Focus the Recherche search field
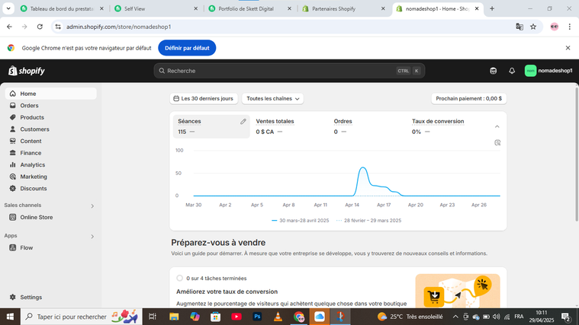Viewport: 579px width, 325px height. [289, 71]
